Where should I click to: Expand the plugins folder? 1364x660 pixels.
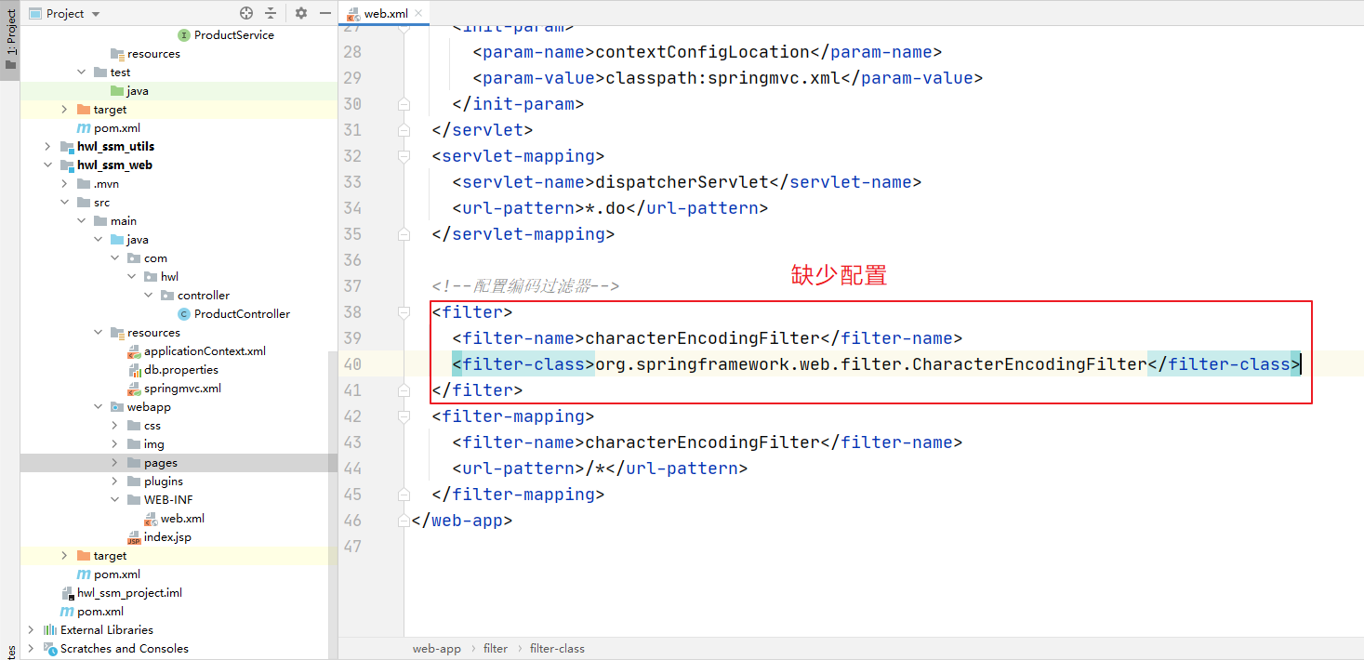tap(114, 481)
